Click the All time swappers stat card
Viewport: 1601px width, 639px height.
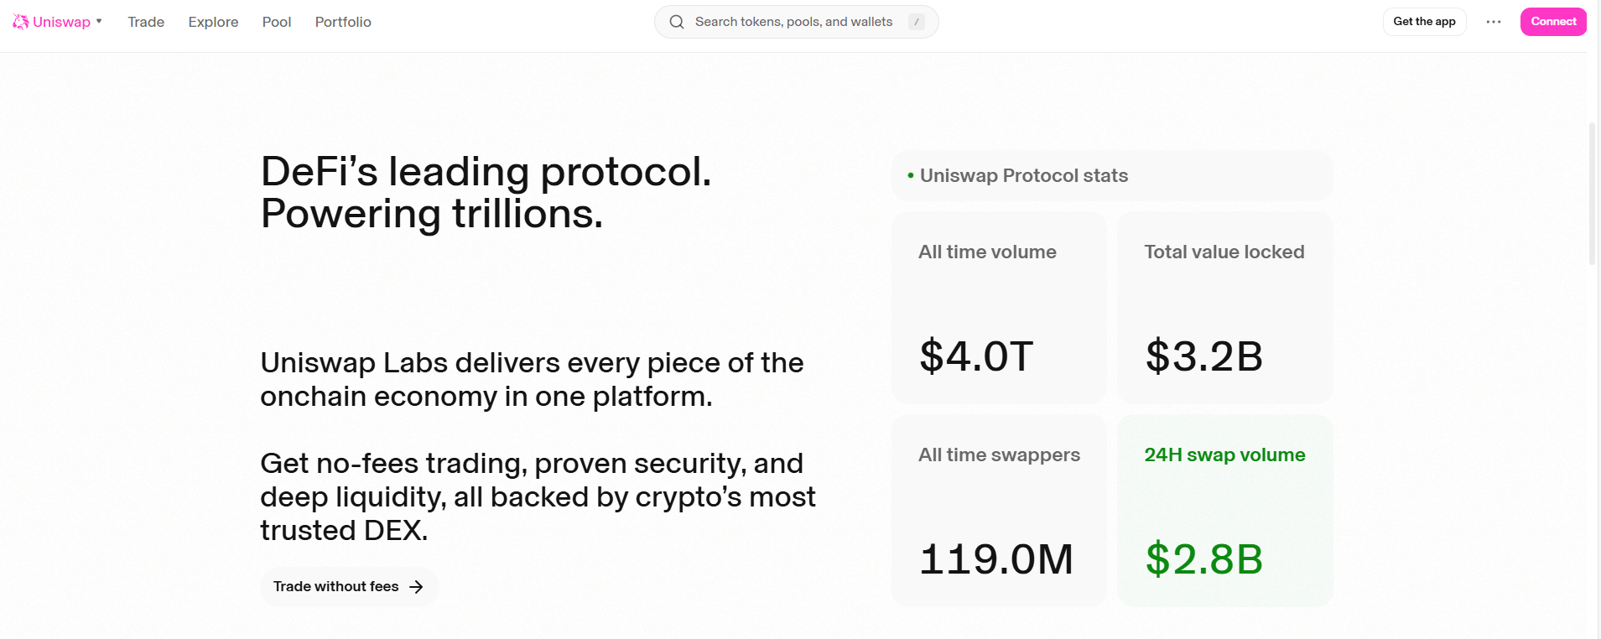(x=999, y=510)
